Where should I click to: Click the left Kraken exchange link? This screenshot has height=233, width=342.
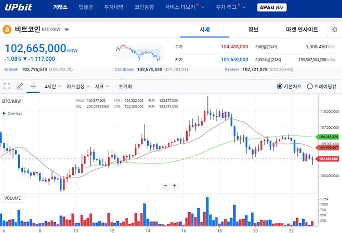click(11, 70)
